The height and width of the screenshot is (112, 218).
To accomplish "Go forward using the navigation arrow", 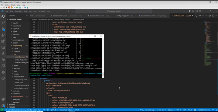I will tap(72, 11).
